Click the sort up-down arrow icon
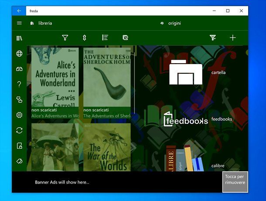This screenshot has height=201, width=266. [84, 37]
